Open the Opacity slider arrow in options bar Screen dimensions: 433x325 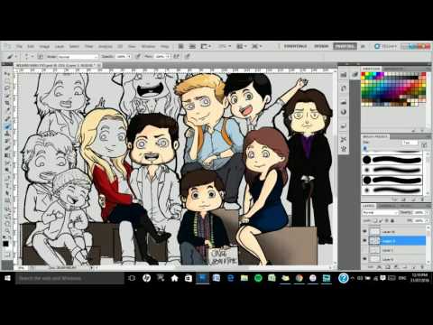[129, 57]
